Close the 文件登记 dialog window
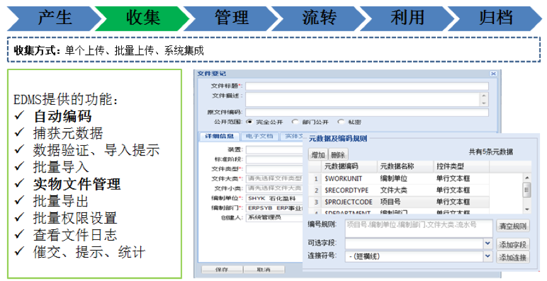 493,74
